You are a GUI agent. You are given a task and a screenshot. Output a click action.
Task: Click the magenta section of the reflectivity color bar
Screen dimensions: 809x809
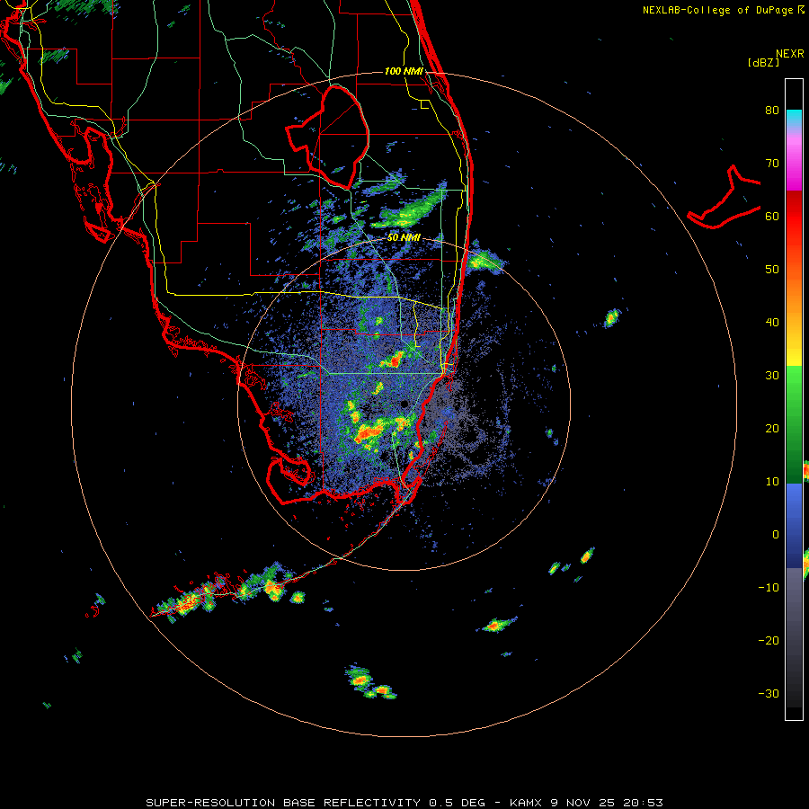794,163
